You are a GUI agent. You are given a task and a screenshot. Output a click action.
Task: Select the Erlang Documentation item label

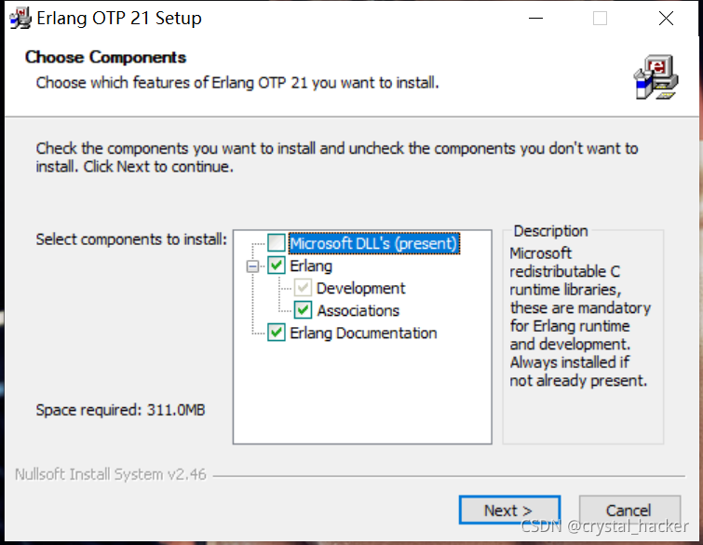pyautogui.click(x=363, y=333)
